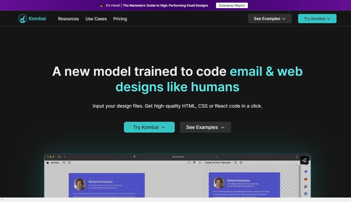Click the kombai.com address bar
This screenshot has width=351, height=202.
tap(178, 157)
